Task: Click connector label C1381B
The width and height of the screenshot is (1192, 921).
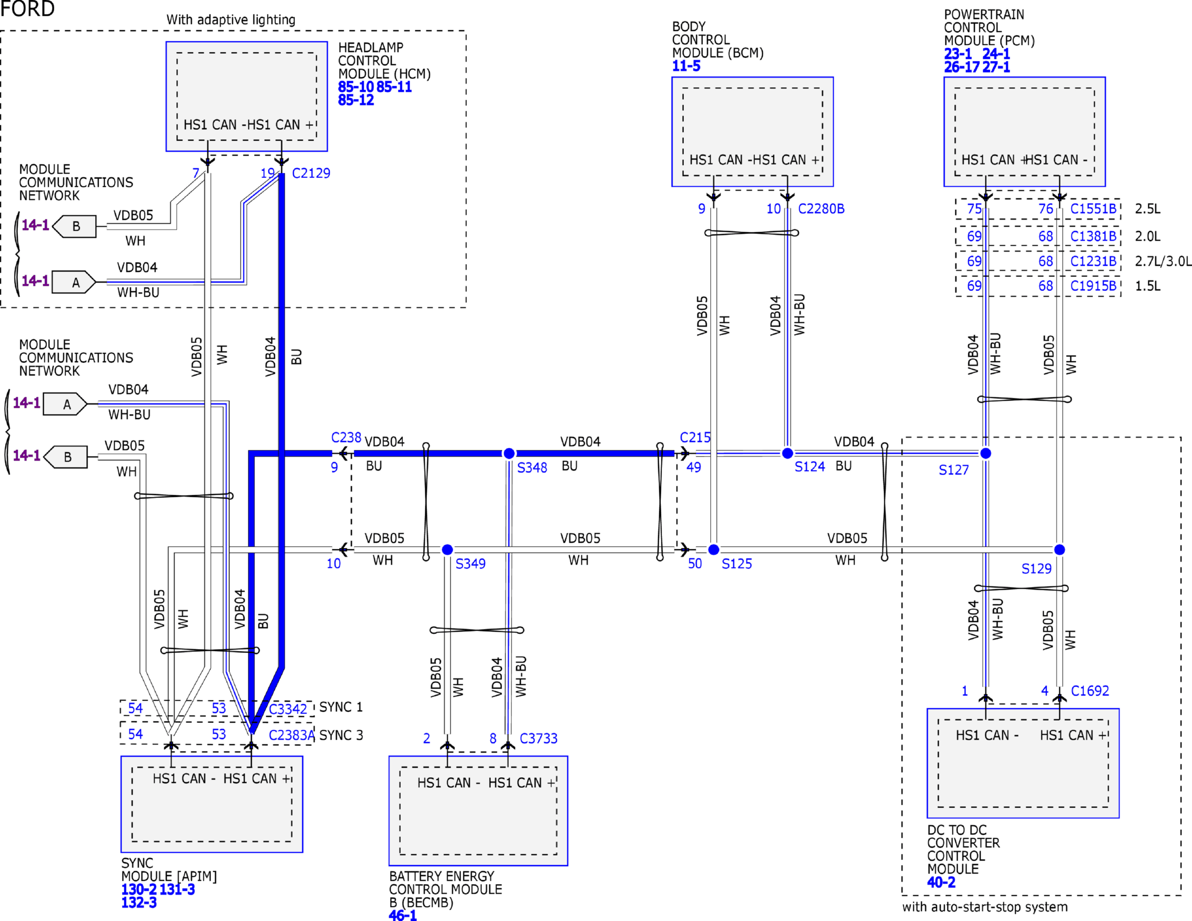Action: pyautogui.click(x=1093, y=236)
